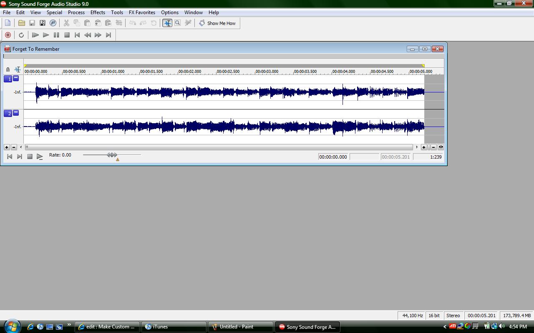Image resolution: width=534 pixels, height=333 pixels.
Task: Paste using the clipboard Paste icon
Action: tap(87, 23)
